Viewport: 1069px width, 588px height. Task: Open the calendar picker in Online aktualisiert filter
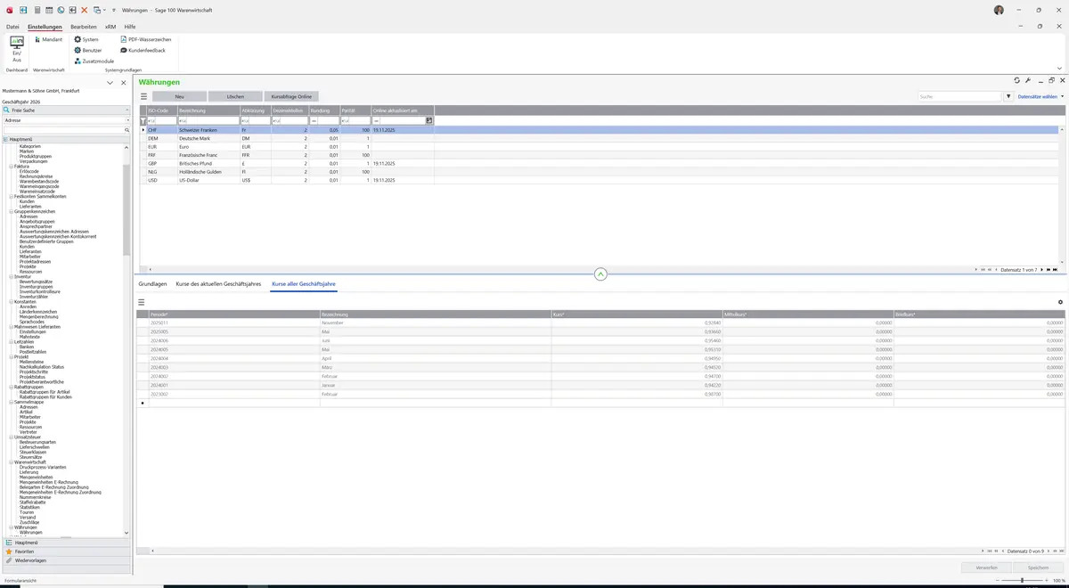[x=429, y=120]
